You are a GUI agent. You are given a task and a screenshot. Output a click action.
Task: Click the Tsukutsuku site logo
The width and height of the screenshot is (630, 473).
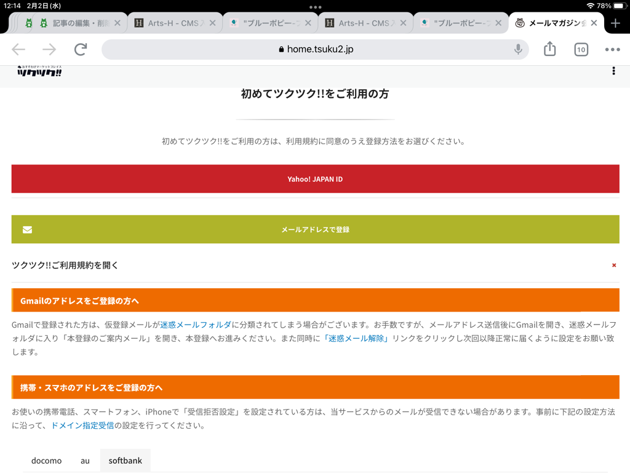pyautogui.click(x=39, y=71)
